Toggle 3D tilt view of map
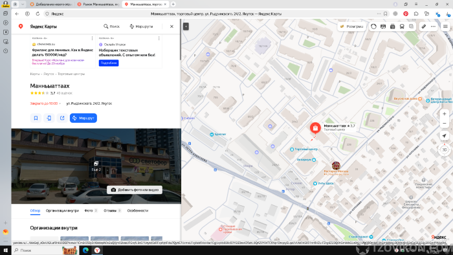Viewport: 453px width, 255px height. 445,150
